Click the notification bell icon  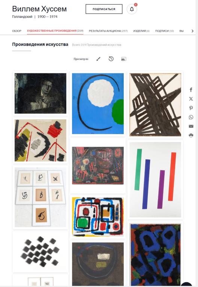pyautogui.click(x=132, y=9)
